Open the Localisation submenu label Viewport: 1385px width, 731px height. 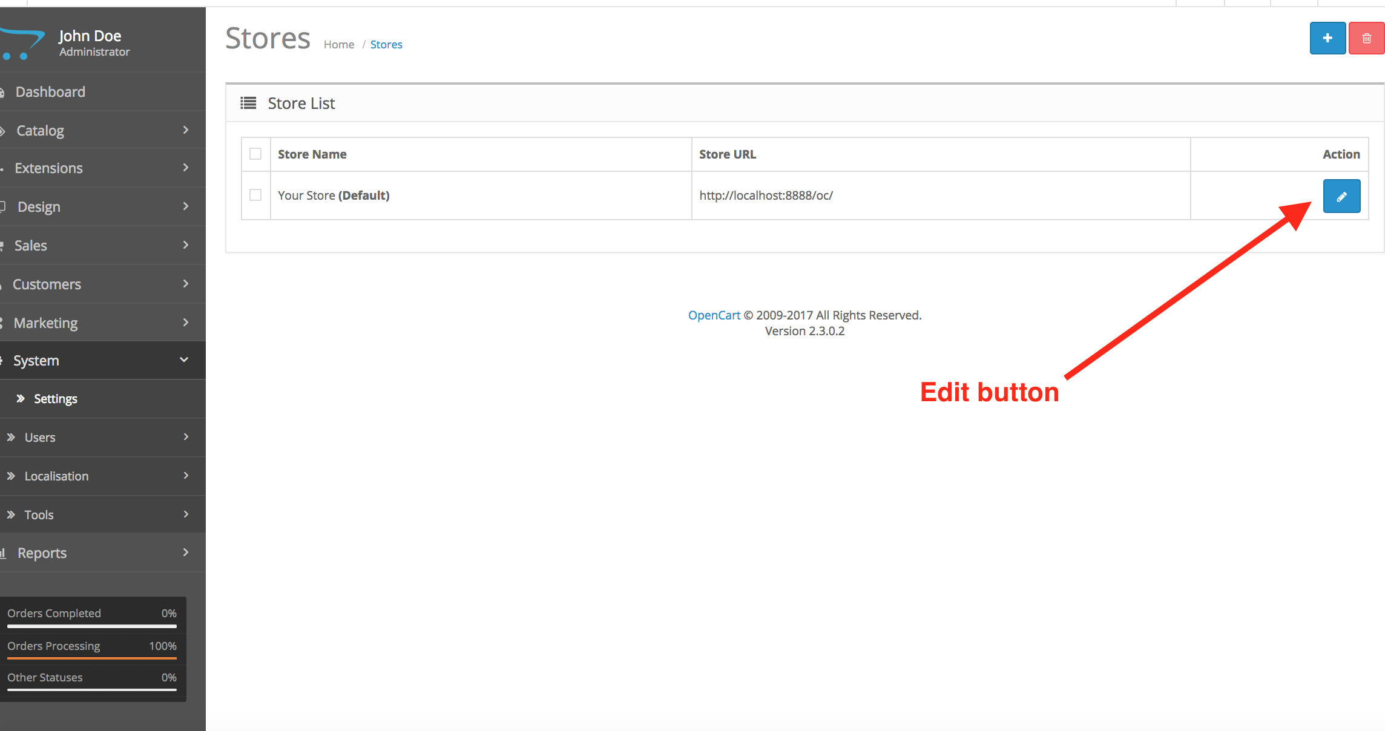pos(56,476)
